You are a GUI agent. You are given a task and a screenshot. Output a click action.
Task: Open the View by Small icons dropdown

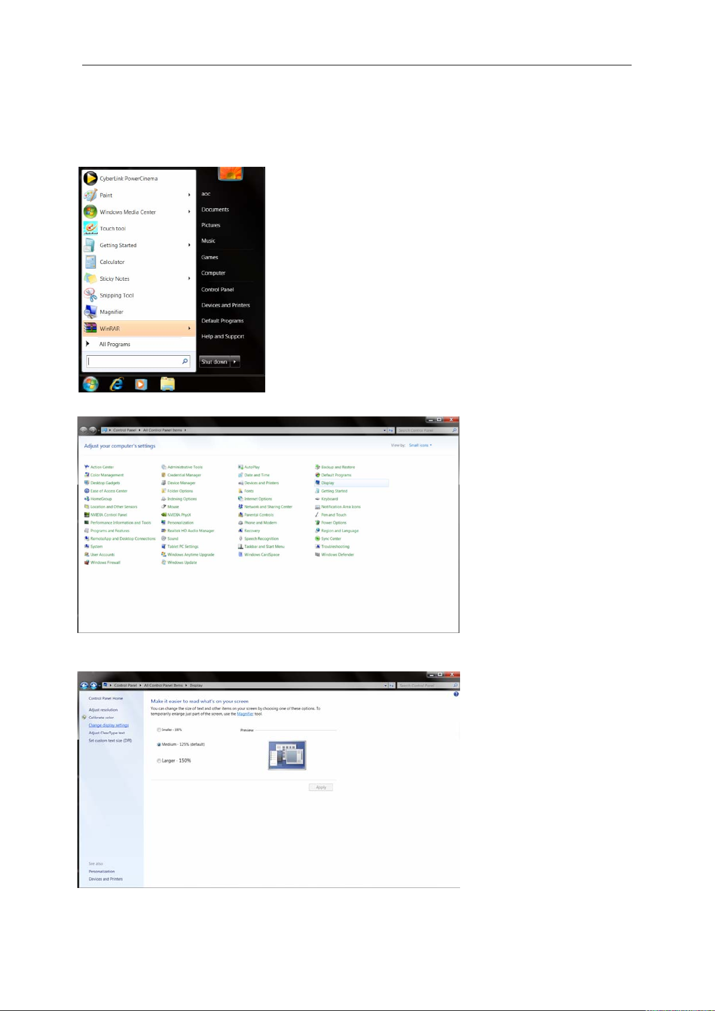click(x=420, y=445)
